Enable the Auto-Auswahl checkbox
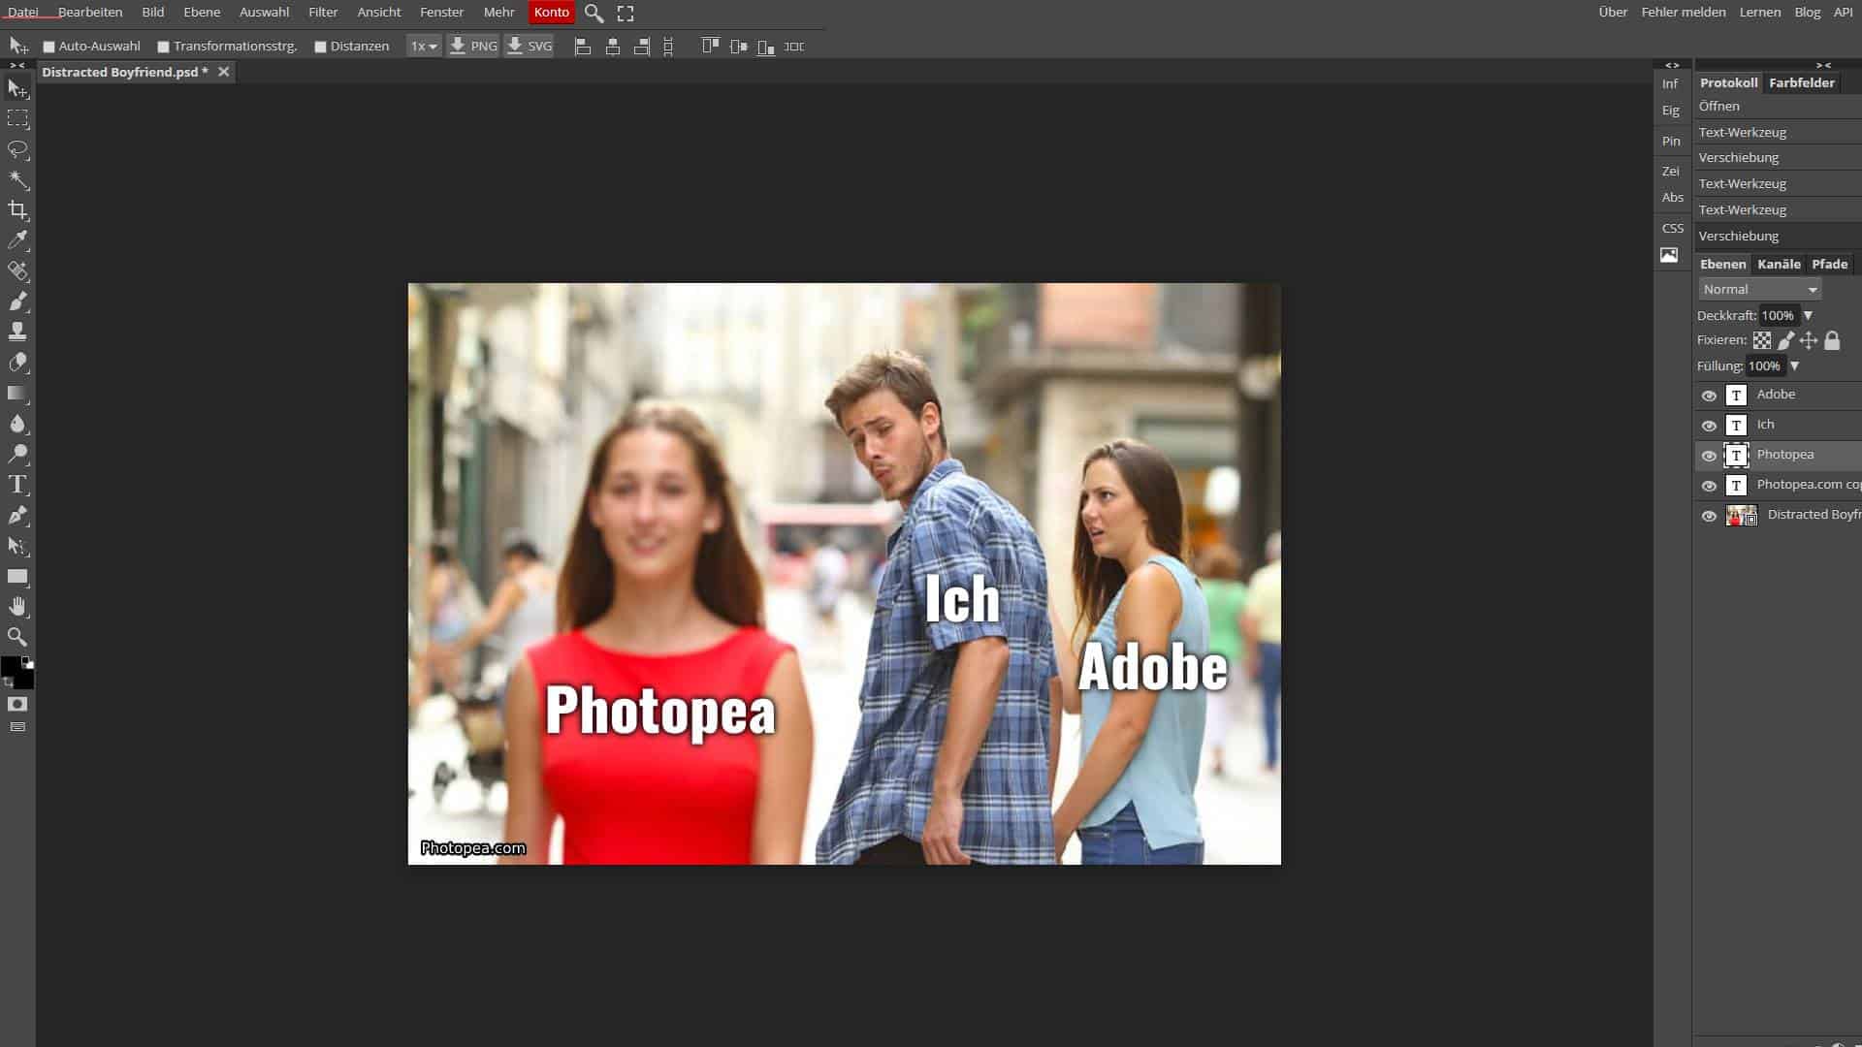Image resolution: width=1862 pixels, height=1047 pixels. (x=47, y=46)
